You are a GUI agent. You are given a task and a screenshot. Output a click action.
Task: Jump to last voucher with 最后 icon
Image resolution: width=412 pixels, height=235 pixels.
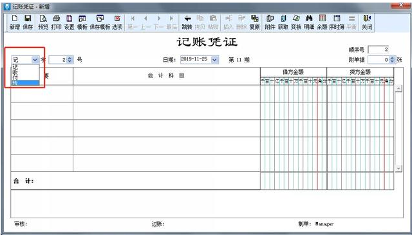pos(172,22)
